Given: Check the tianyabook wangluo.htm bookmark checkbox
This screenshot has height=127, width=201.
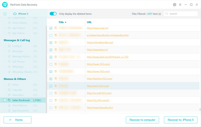Looking at the screenshot, I should point(51,35).
